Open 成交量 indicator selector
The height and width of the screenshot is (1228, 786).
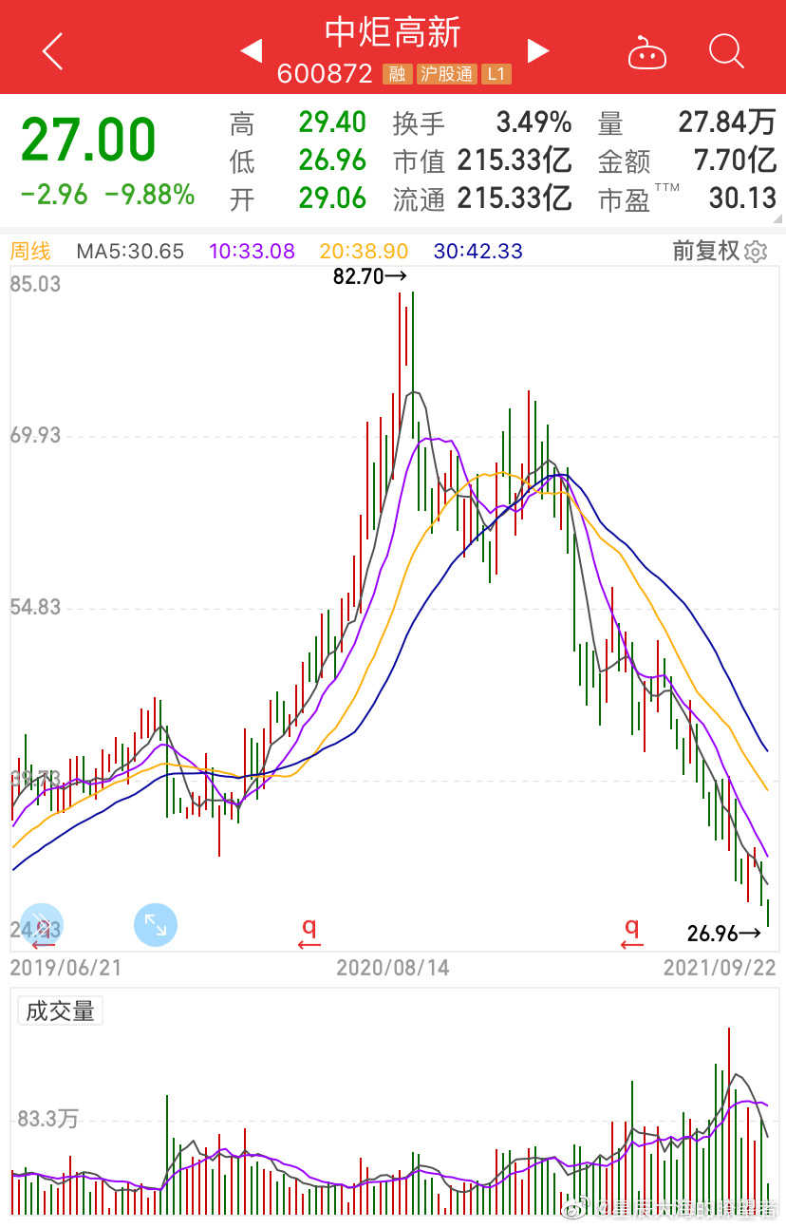(60, 1011)
